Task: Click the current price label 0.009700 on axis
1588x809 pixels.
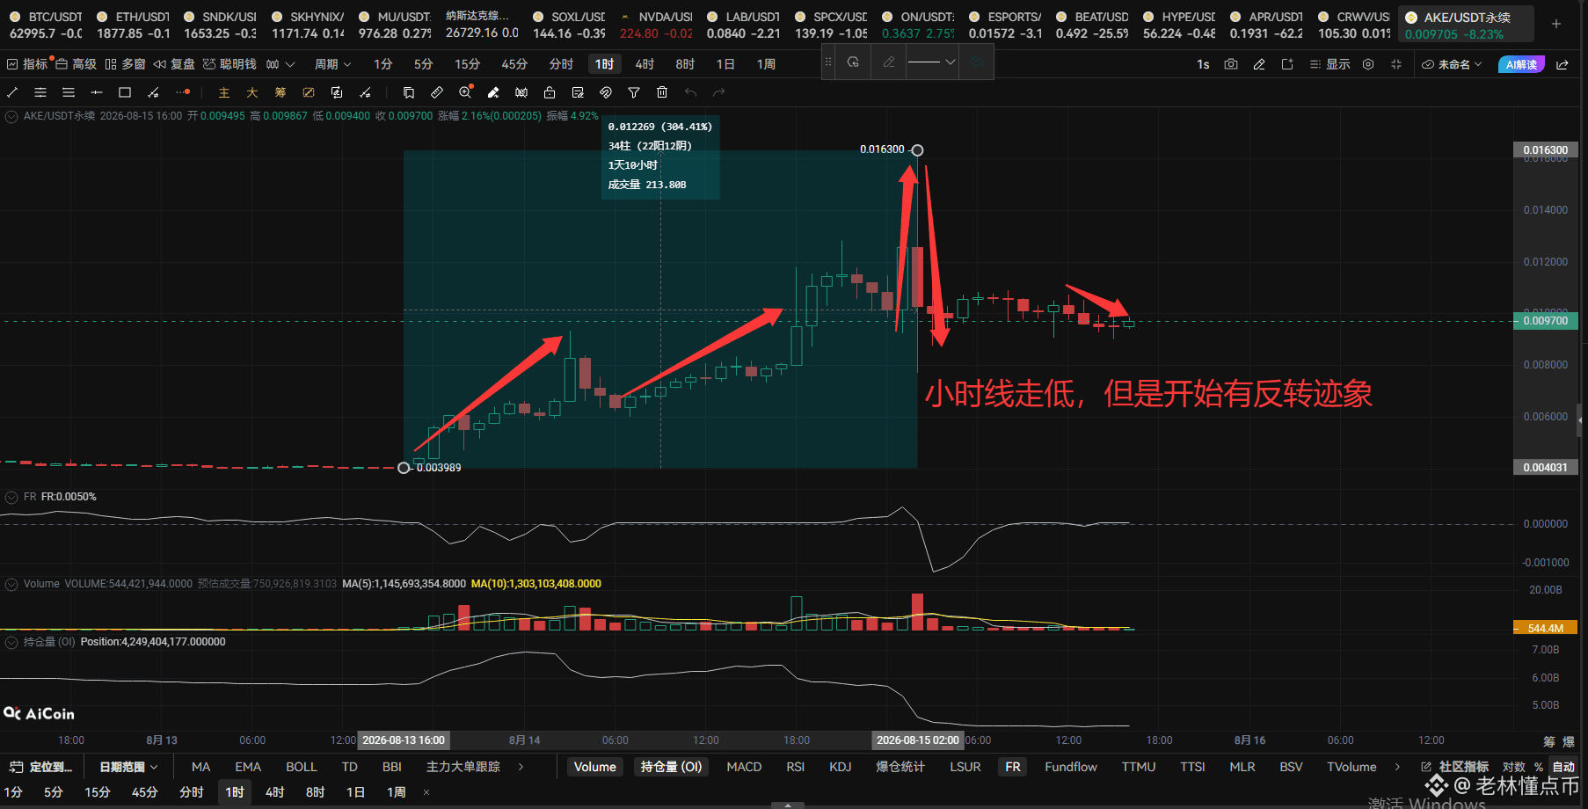Action: pos(1545,321)
